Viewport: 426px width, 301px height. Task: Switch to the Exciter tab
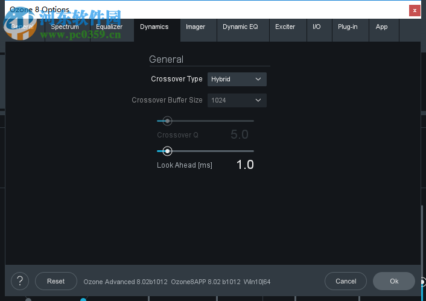tap(288, 30)
